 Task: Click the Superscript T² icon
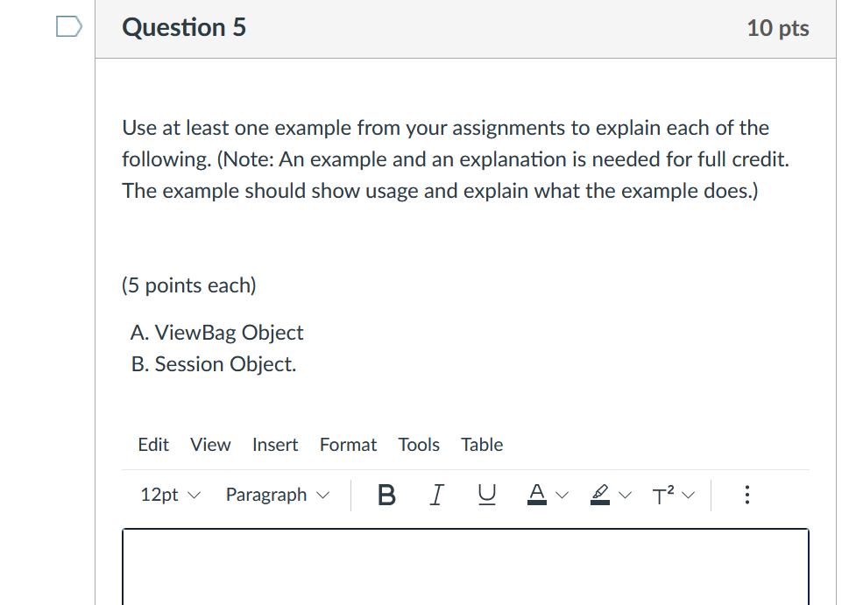point(663,494)
